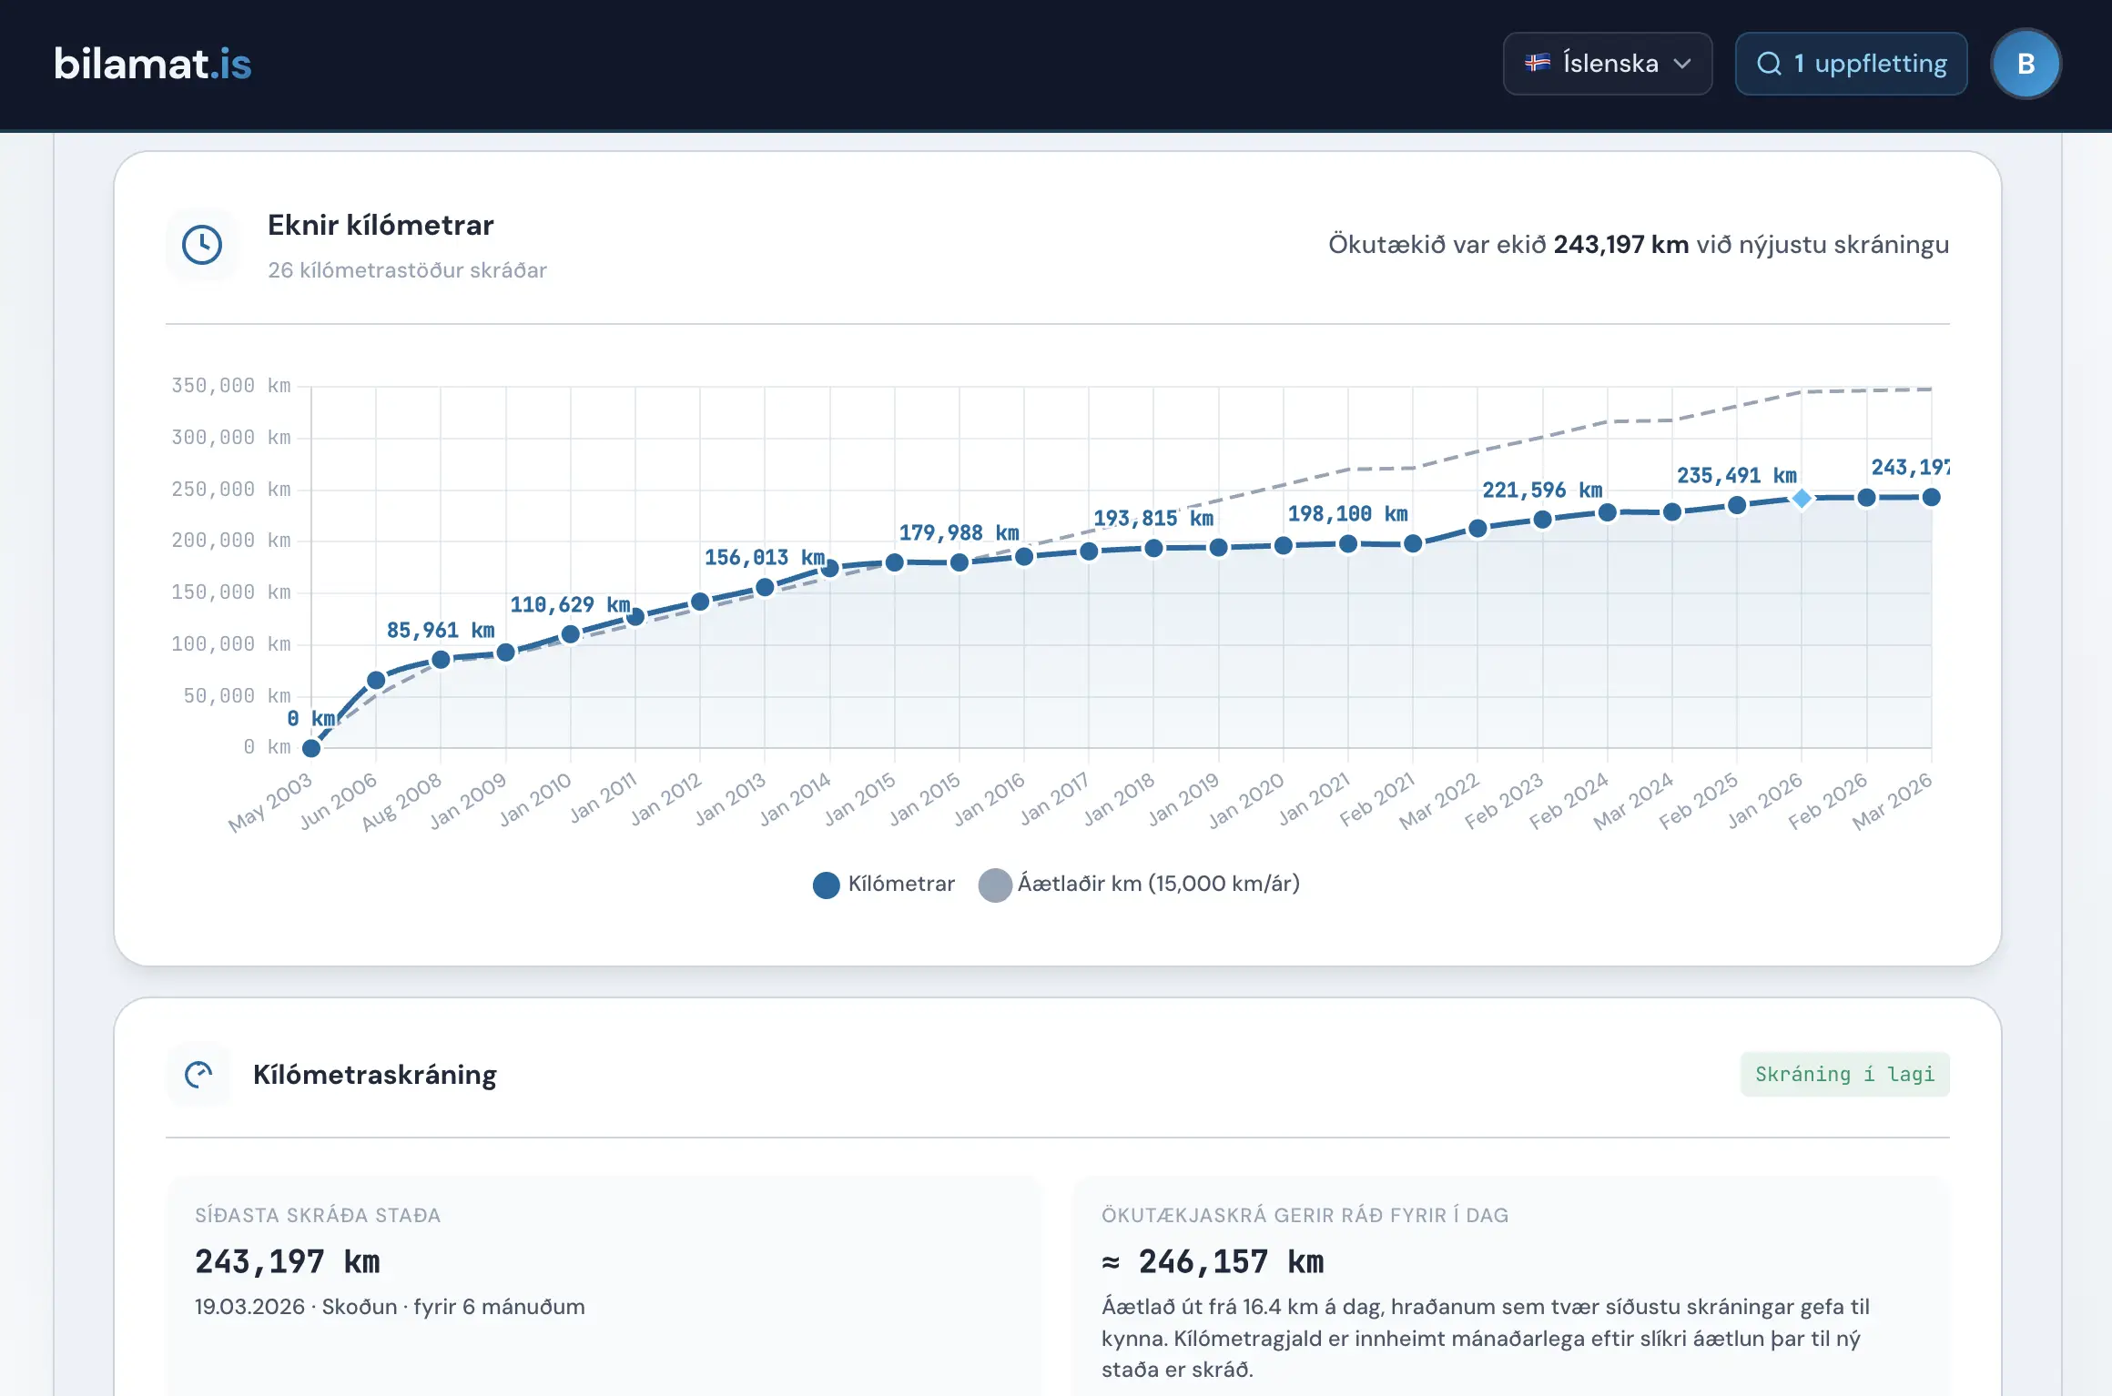This screenshot has width=2112, height=1396.
Task: Click the Eknir kílómetrar heading
Action: point(381,225)
